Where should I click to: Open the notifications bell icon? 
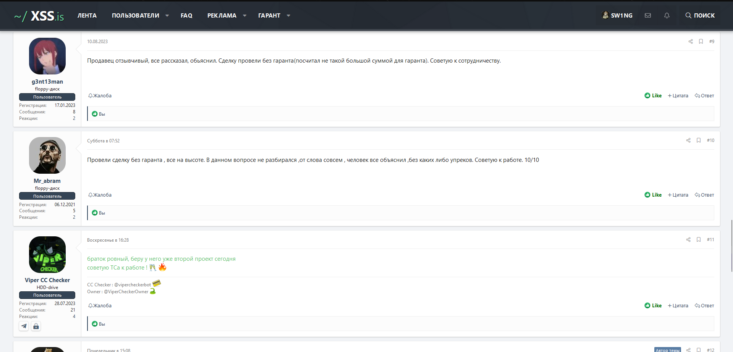pos(667,16)
